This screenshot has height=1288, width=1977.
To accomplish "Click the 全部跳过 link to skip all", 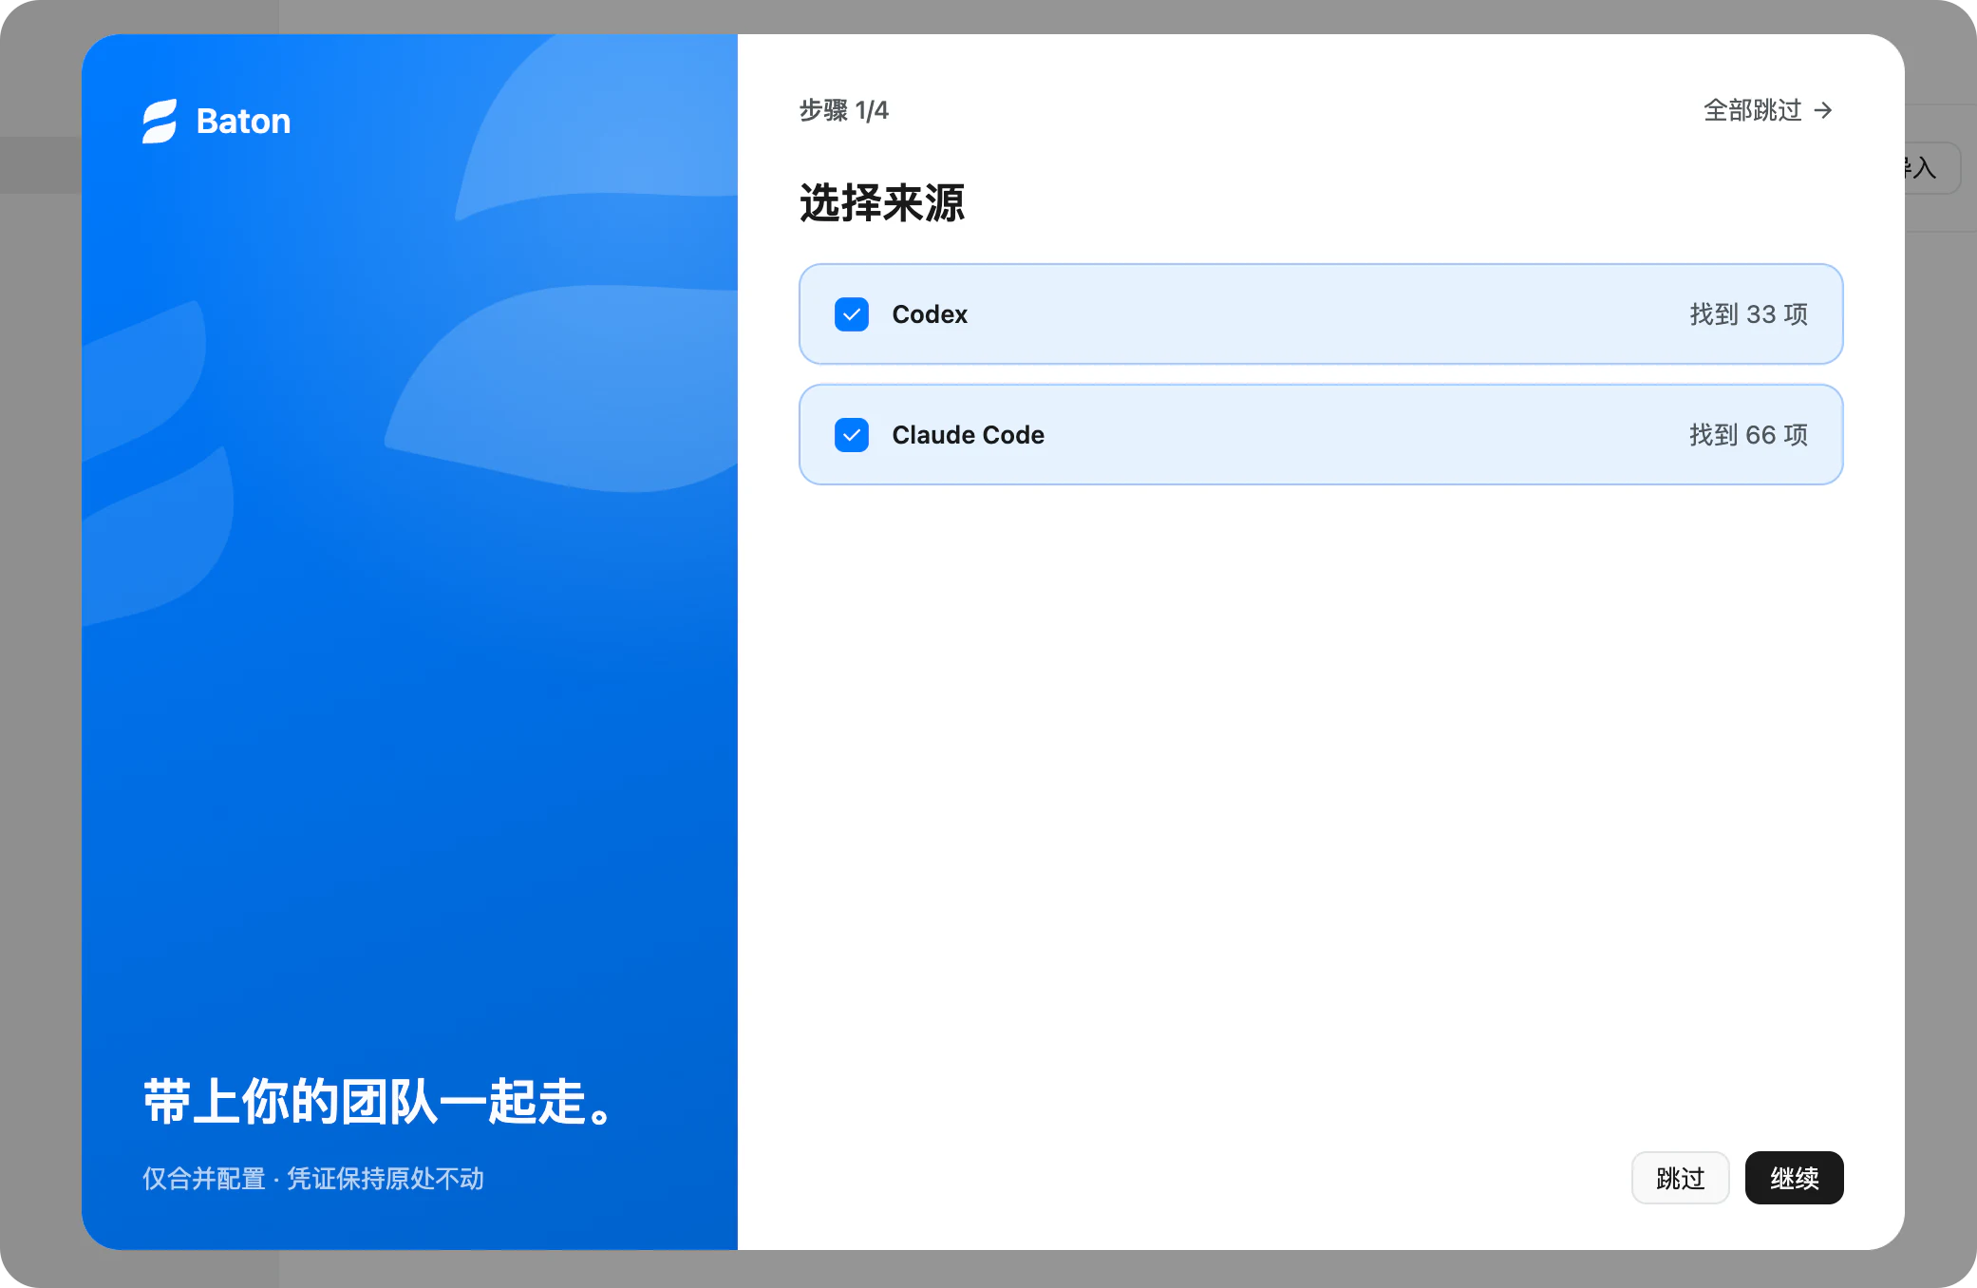I will click(x=1767, y=110).
